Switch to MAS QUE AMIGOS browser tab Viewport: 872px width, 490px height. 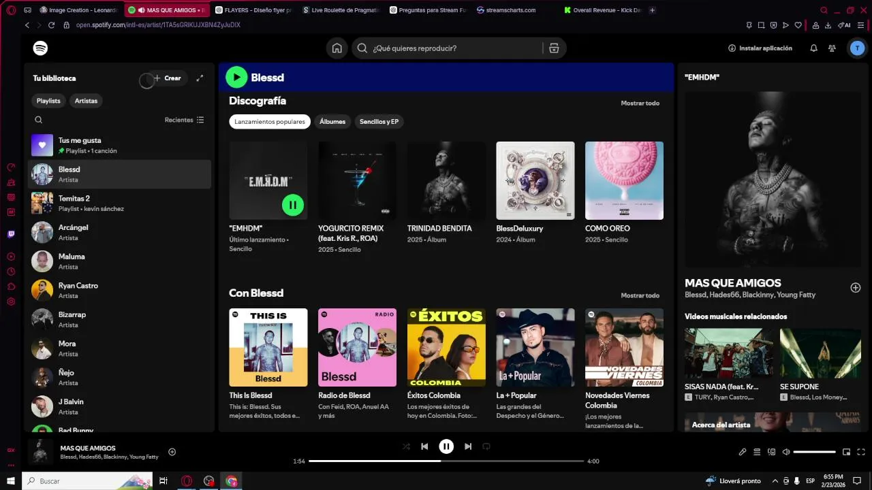click(167, 10)
